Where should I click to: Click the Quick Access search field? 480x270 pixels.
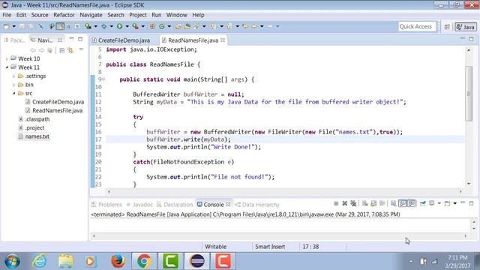[417, 27]
